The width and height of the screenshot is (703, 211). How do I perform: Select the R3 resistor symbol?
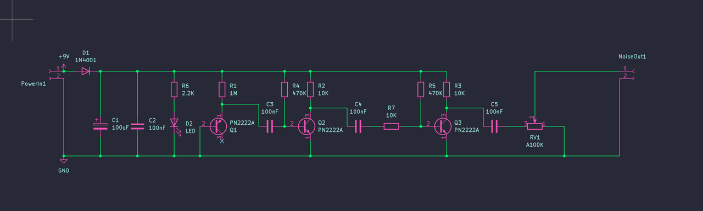pos(447,90)
